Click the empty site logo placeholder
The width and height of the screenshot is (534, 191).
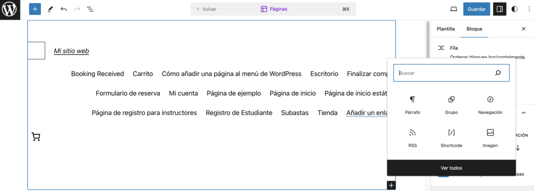(x=36, y=50)
